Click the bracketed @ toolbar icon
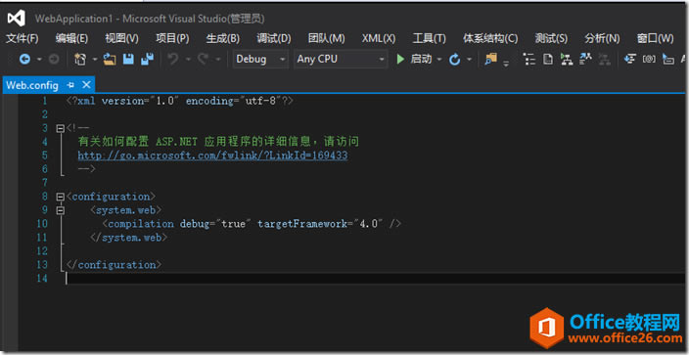 click(x=650, y=60)
